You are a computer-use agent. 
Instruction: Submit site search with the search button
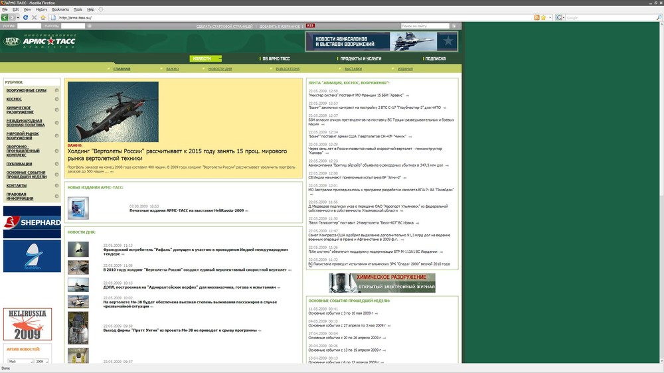click(454, 26)
